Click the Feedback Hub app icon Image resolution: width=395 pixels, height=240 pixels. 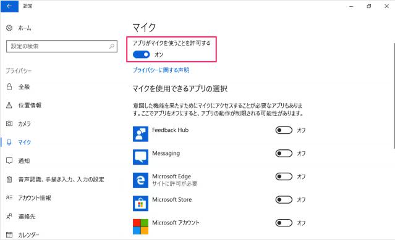[140, 134]
